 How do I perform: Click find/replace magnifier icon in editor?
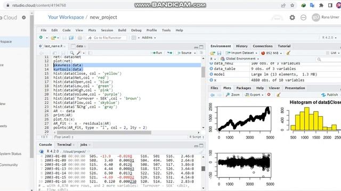coord(72,53)
